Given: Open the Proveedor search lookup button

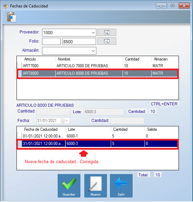Looking at the screenshot, I should pos(107,32).
